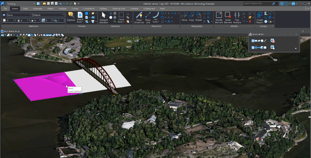This screenshot has width=311, height=158.
Task: Open the active level dropdown showing None
Action: [x=19, y=15]
